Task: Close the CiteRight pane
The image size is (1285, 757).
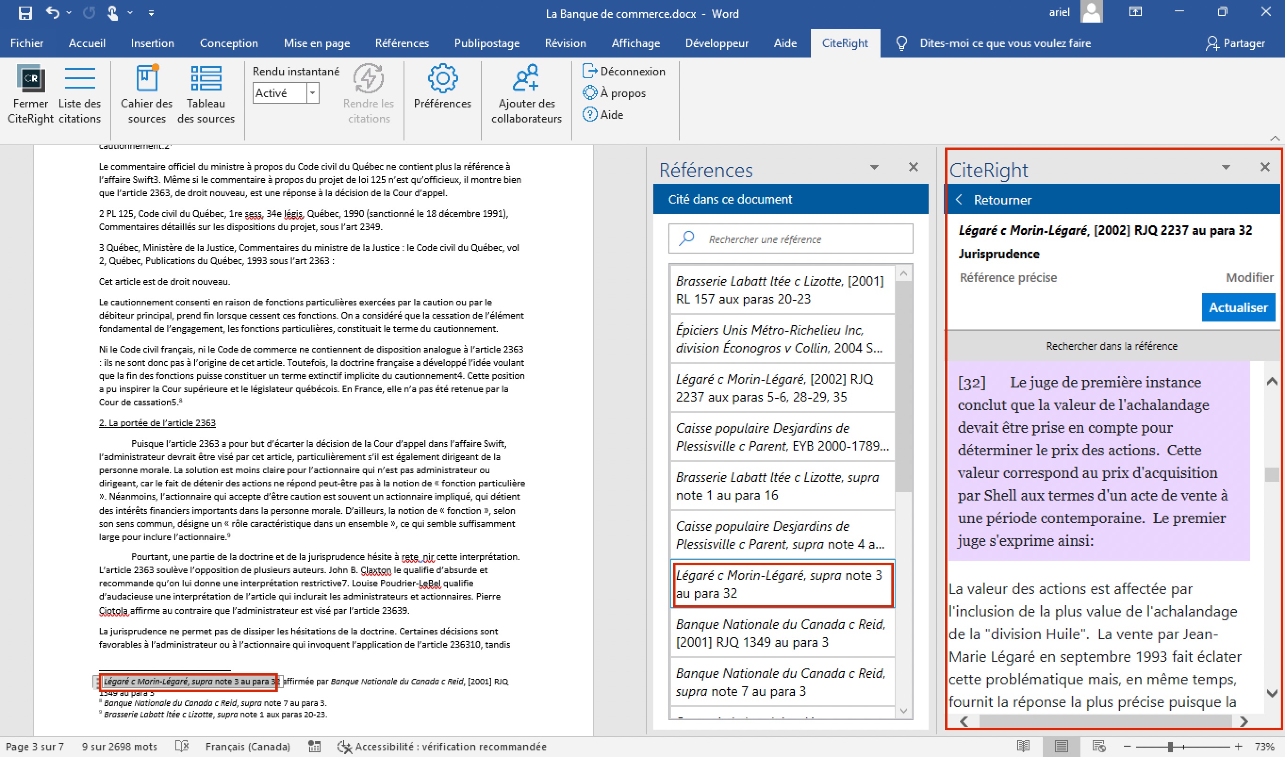Action: click(x=1265, y=167)
